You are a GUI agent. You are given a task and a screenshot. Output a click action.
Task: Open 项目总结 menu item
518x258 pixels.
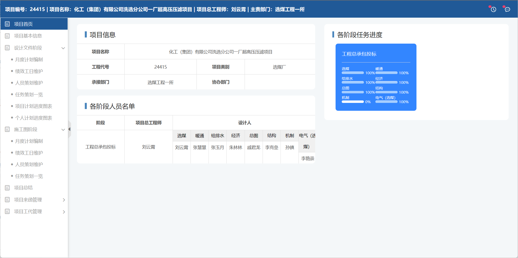click(34, 188)
